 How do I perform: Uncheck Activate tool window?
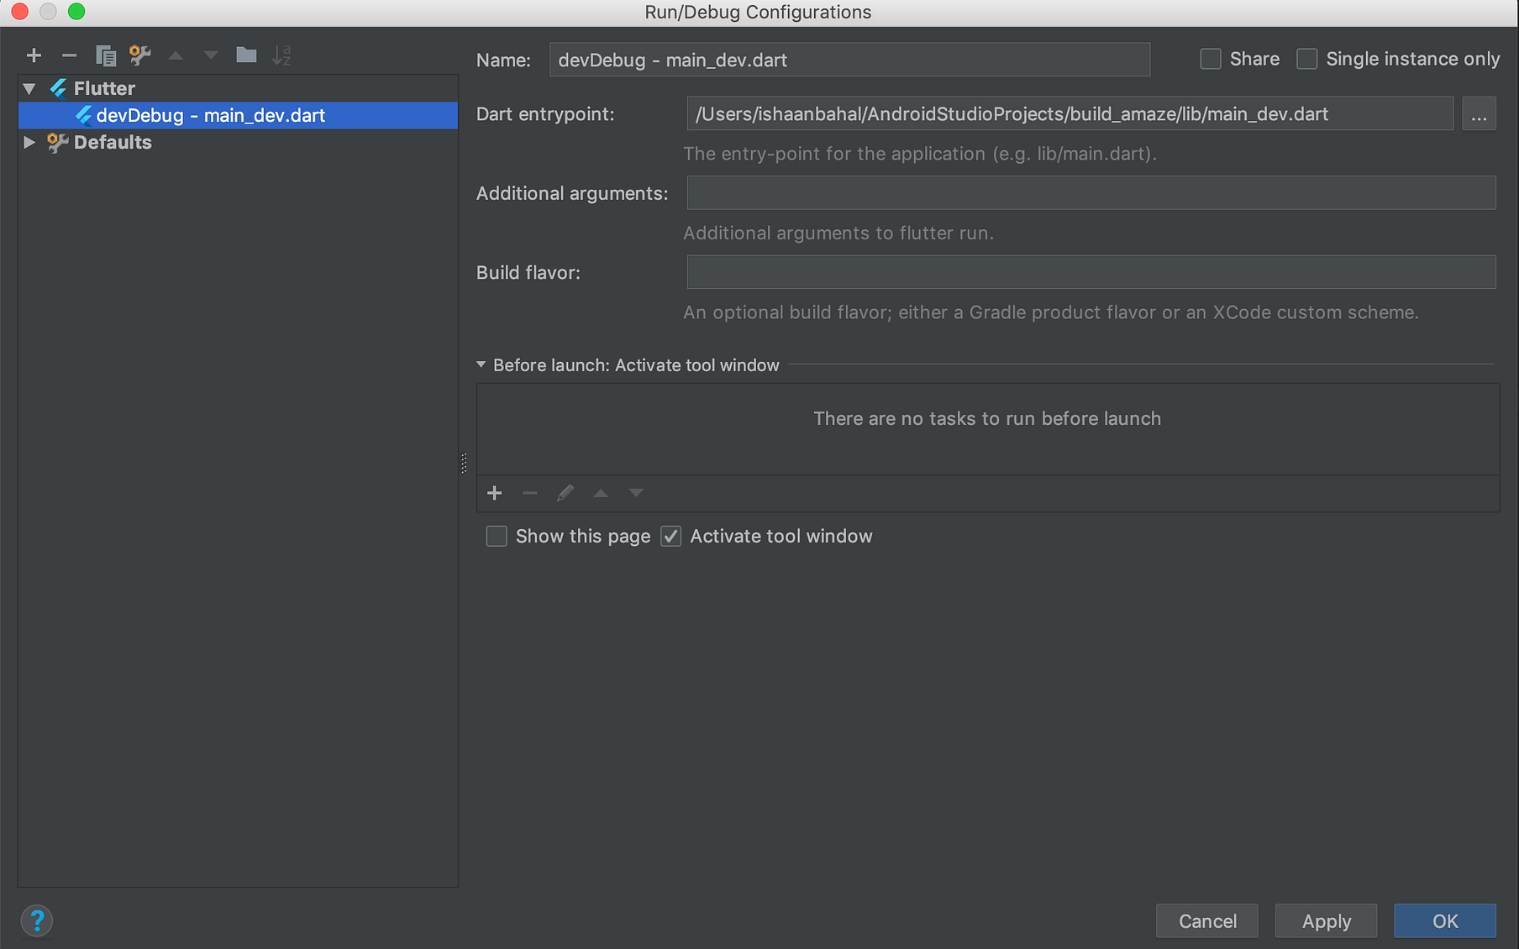[670, 536]
